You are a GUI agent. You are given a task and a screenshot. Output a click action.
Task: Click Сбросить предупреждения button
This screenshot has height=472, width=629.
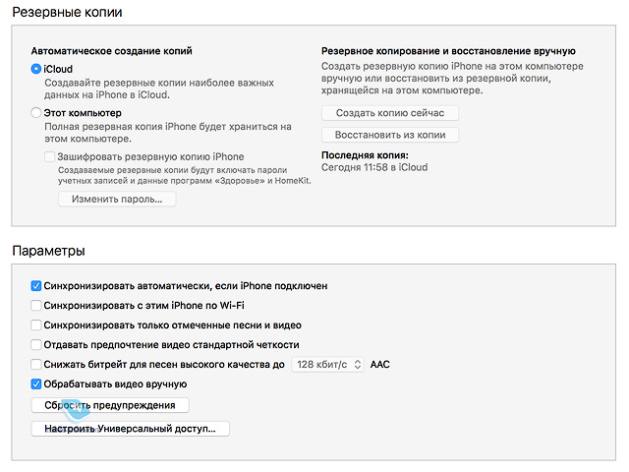(x=110, y=405)
